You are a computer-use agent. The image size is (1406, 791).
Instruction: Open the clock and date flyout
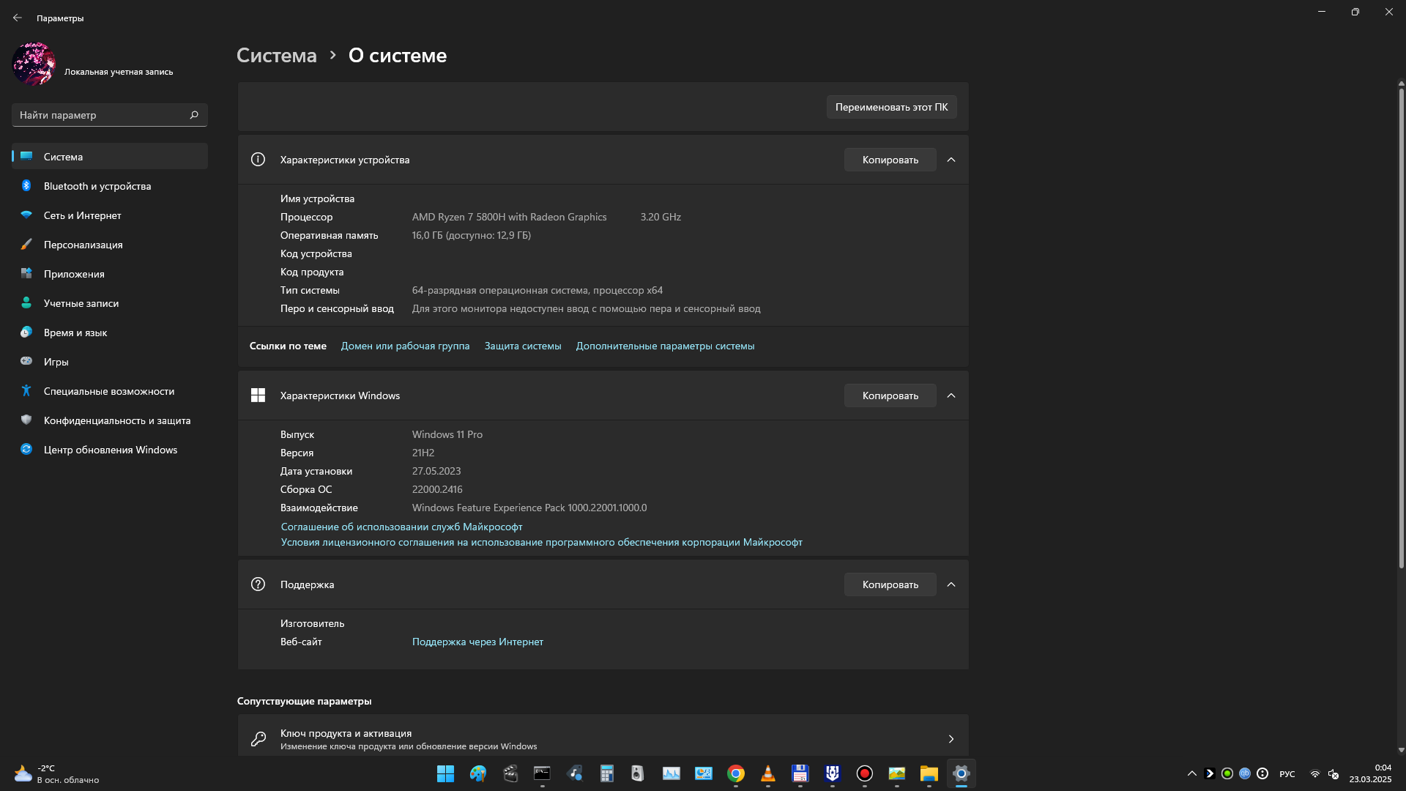point(1370,773)
